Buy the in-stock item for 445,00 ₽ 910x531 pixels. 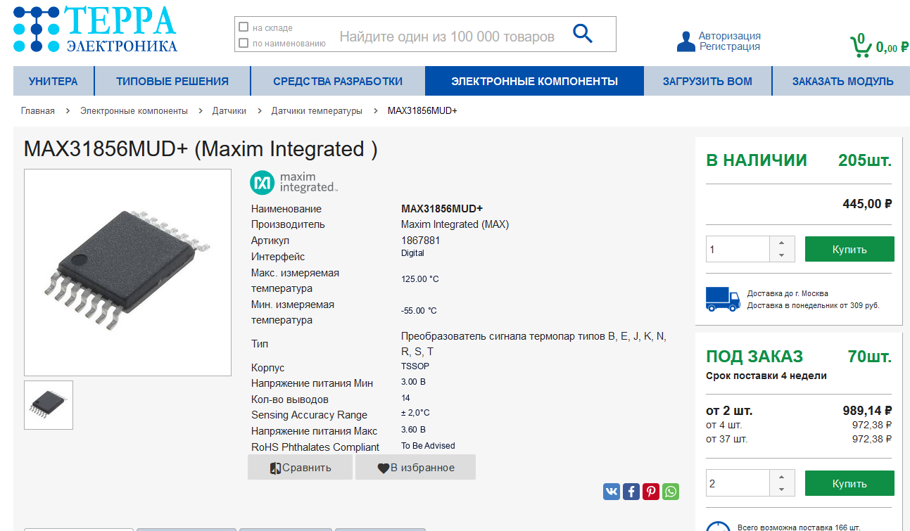pyautogui.click(x=849, y=249)
